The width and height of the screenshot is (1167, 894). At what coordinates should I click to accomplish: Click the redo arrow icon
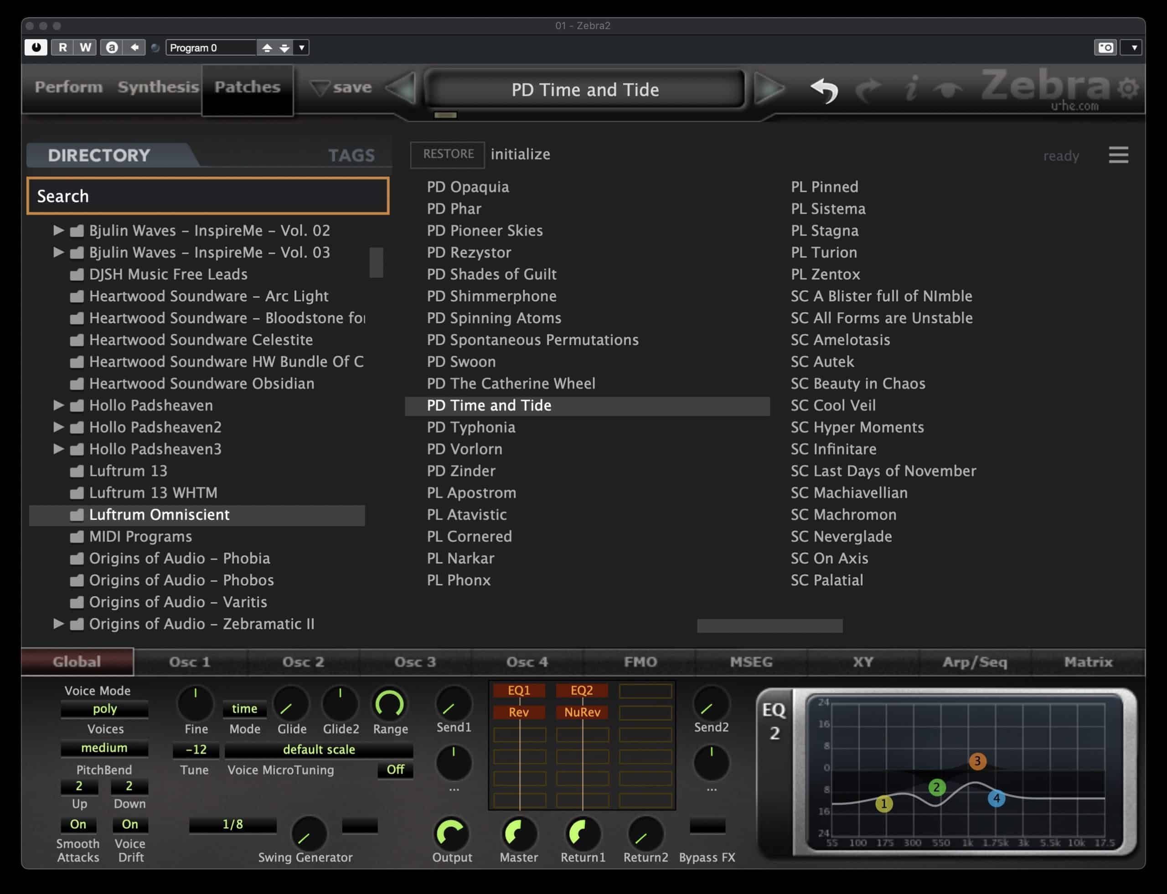pos(869,89)
